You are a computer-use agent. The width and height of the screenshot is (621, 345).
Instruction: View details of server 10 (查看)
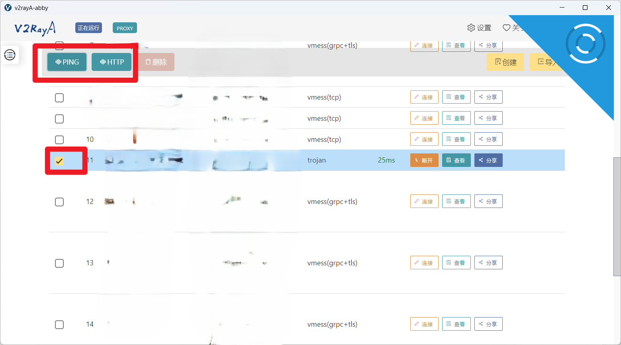pos(456,139)
